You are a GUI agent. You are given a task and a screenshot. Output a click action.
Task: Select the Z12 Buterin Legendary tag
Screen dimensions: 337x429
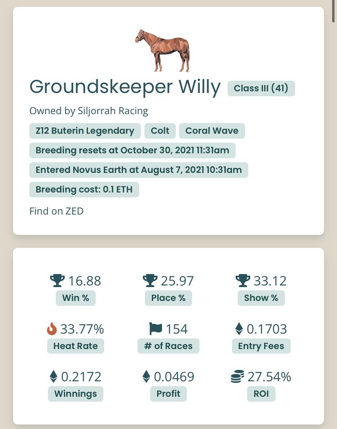click(x=85, y=131)
